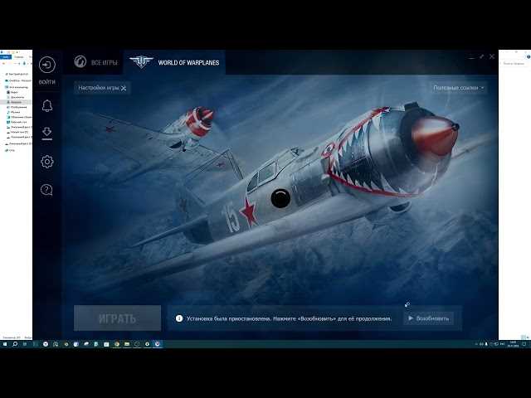
Task: Select the World of Warplanes tab
Action: pos(174,62)
